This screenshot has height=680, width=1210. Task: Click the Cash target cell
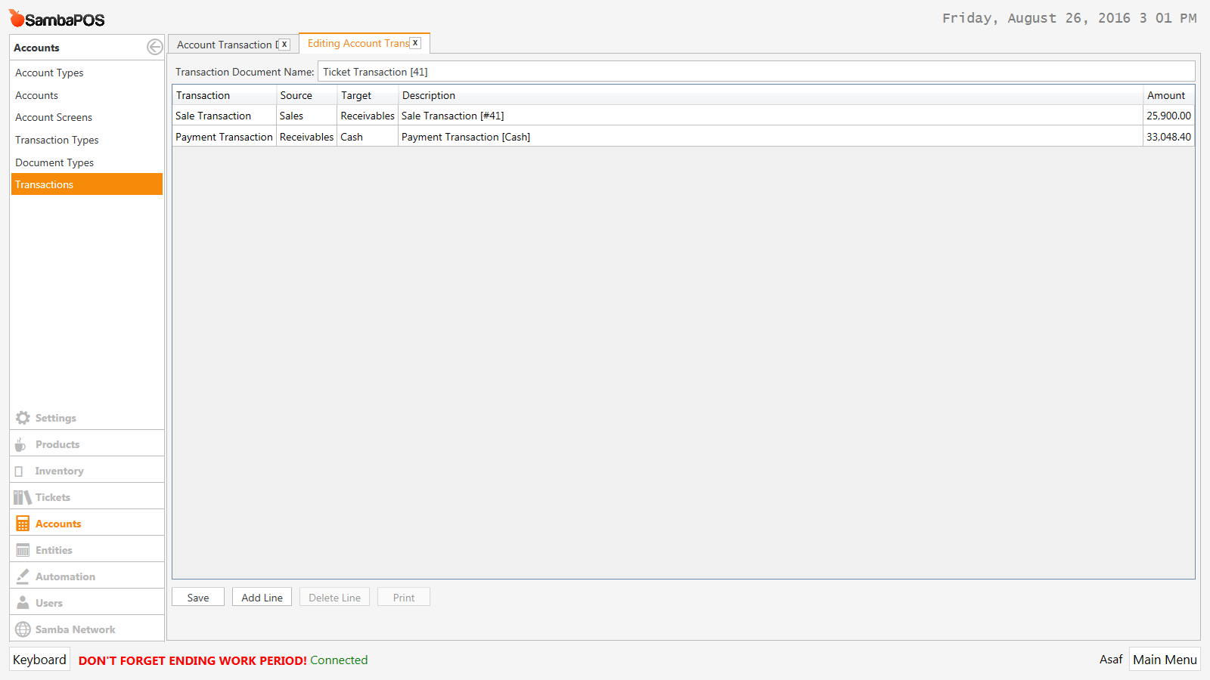[x=368, y=137]
